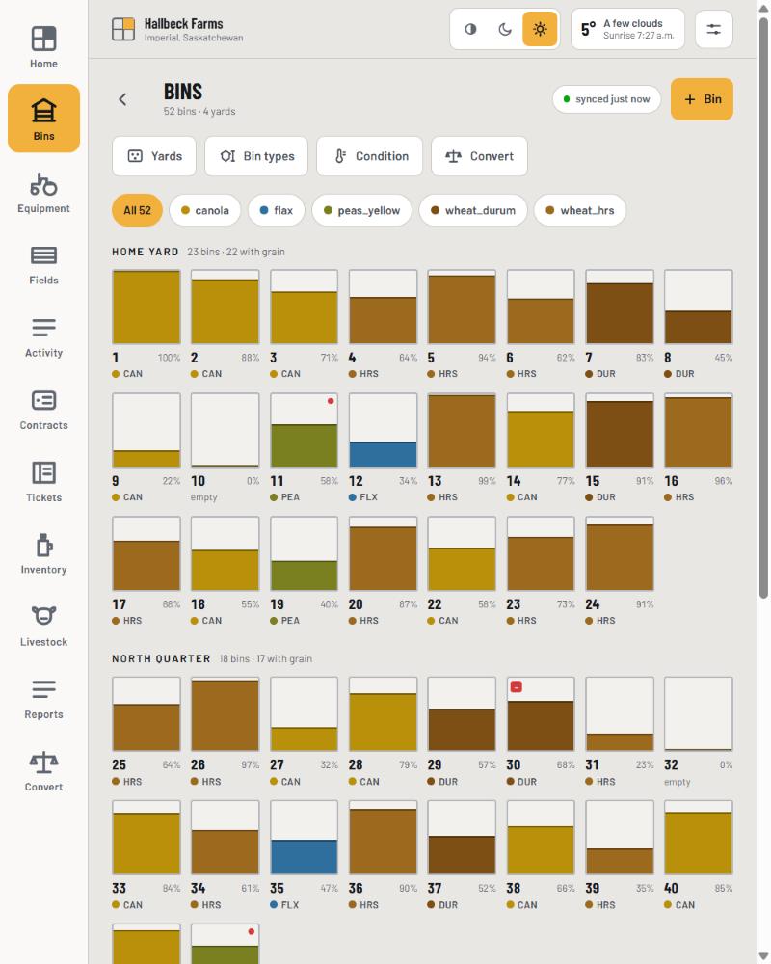771x964 pixels.
Task: Open bin 1 canola at 100%
Action: (146, 324)
